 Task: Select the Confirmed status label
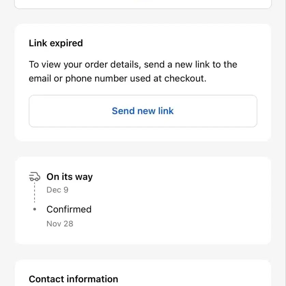pos(69,209)
